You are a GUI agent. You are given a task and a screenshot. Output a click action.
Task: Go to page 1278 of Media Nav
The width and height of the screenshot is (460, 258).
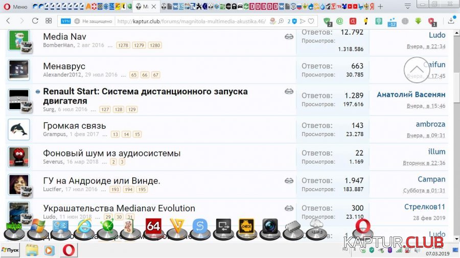pyautogui.click(x=123, y=45)
